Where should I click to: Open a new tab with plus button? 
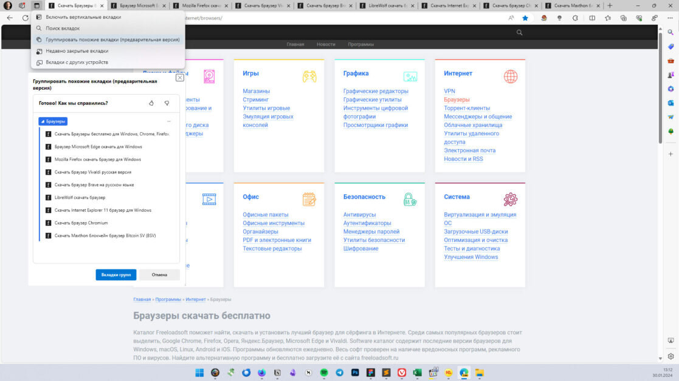pyautogui.click(x=610, y=5)
